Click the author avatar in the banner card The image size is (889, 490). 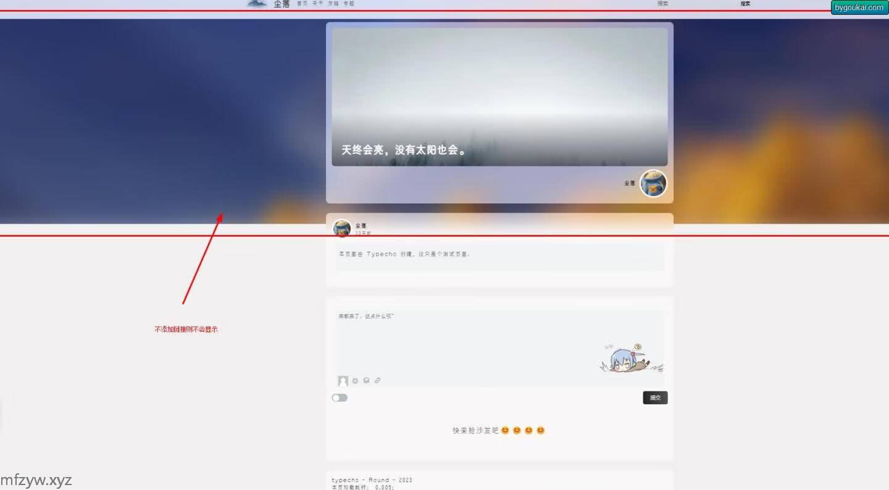[x=653, y=184]
